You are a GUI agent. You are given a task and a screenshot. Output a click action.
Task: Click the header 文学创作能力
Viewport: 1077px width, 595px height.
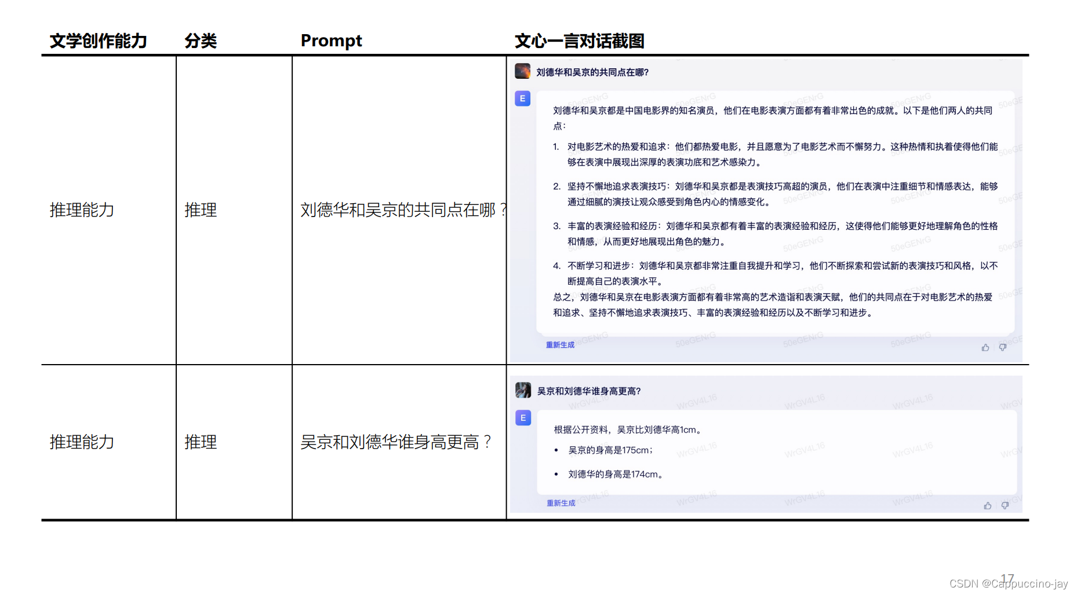(98, 41)
